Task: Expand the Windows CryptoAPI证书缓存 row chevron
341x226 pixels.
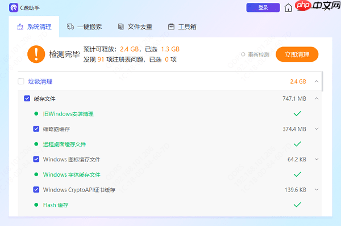Action: (317, 190)
